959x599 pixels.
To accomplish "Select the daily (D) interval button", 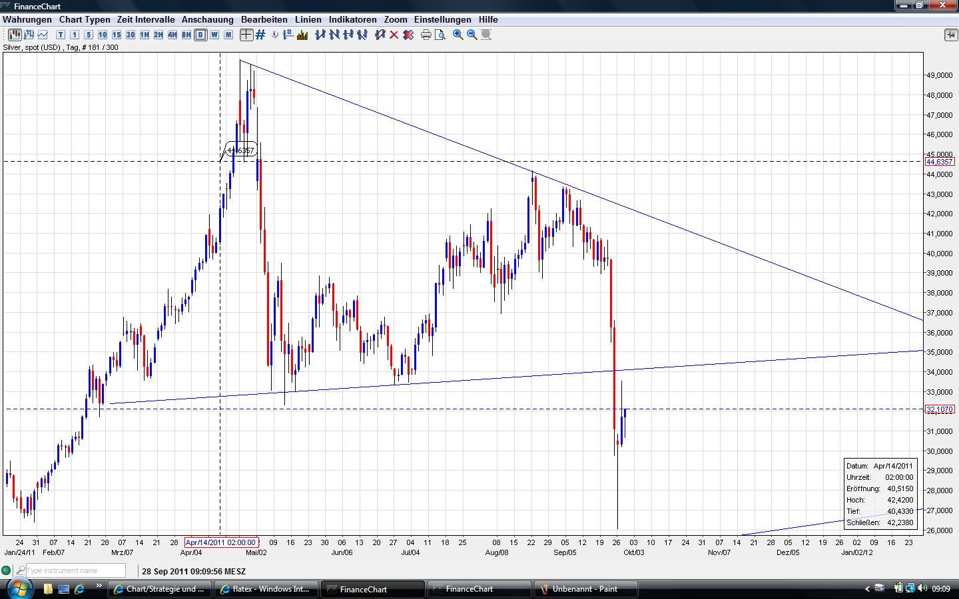I will (200, 35).
